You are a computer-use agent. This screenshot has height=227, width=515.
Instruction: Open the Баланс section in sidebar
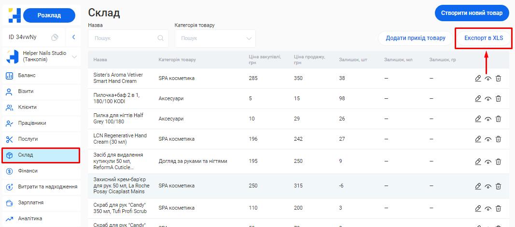pos(27,75)
